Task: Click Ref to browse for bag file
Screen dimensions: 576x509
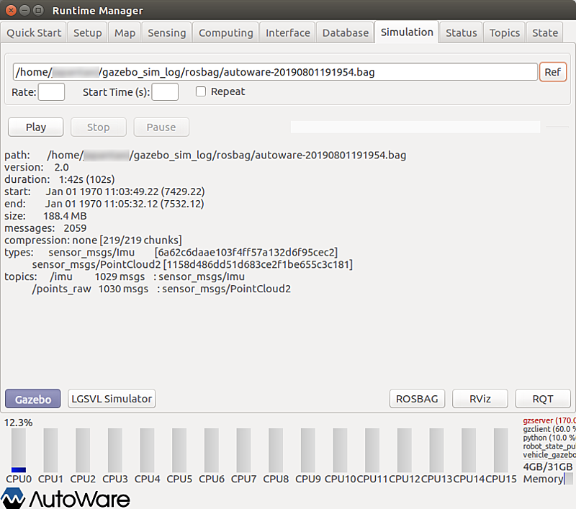Action: (x=552, y=71)
